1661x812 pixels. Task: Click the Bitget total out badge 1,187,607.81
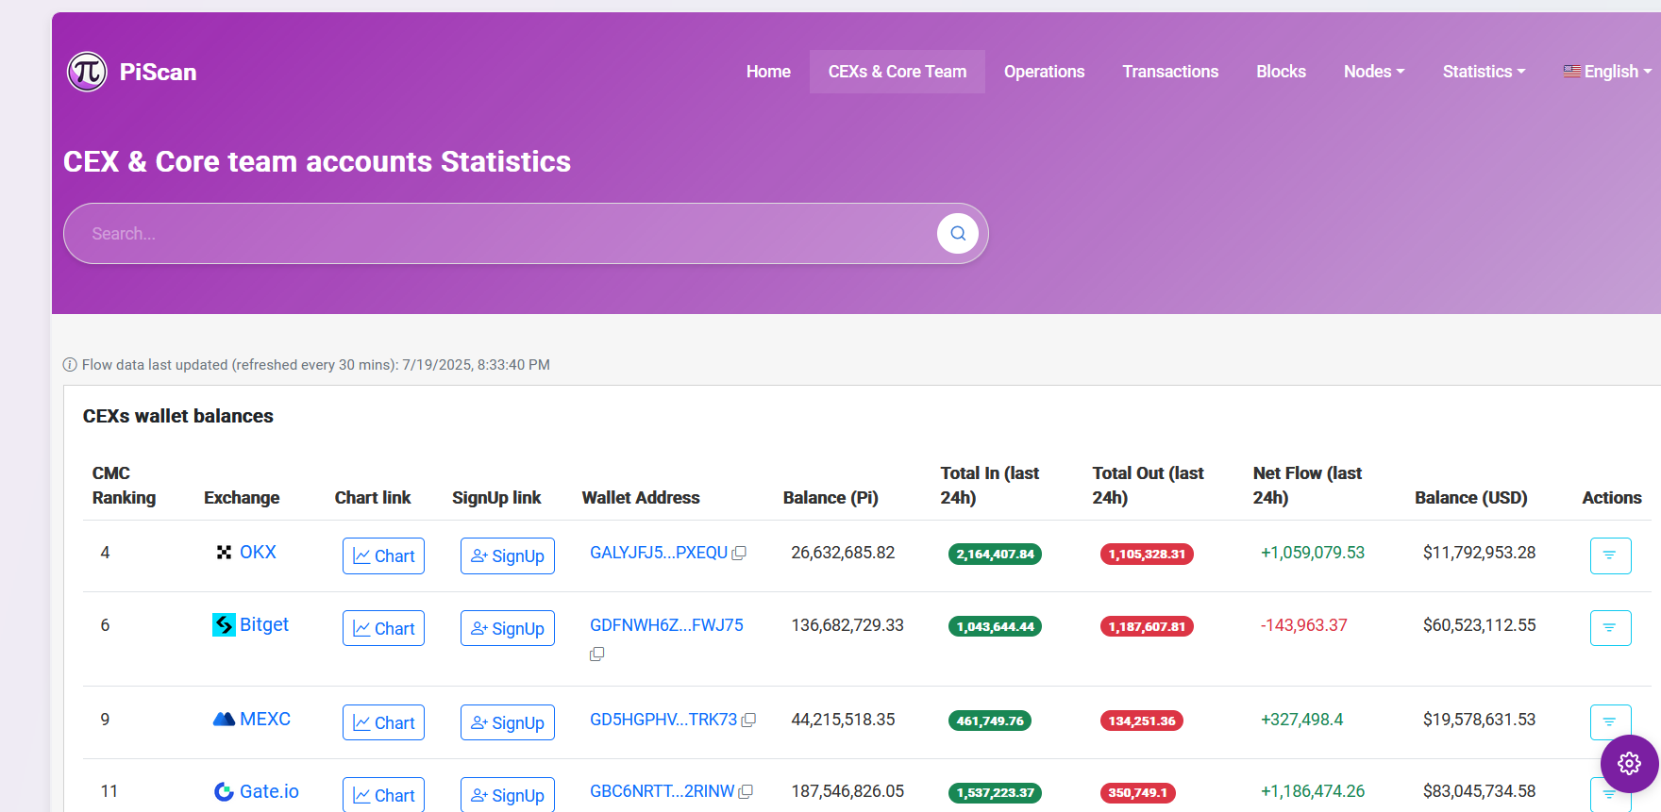pos(1147,626)
